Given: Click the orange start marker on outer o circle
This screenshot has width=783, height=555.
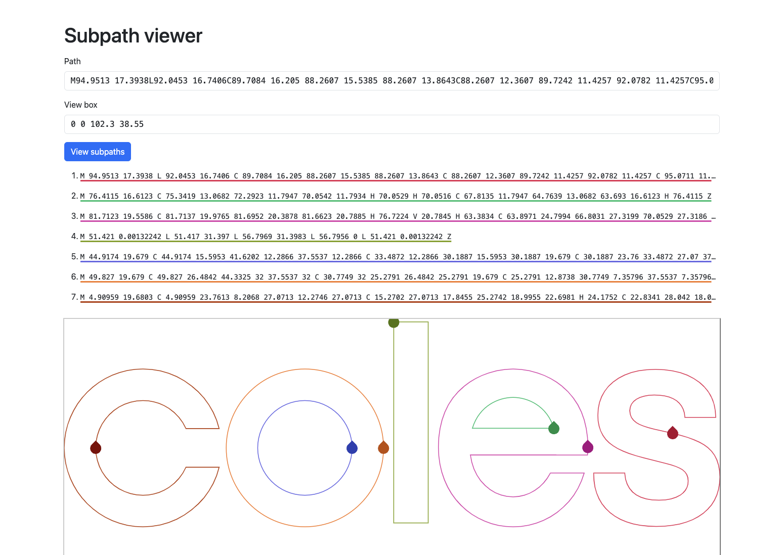Looking at the screenshot, I should pyautogui.click(x=383, y=447).
